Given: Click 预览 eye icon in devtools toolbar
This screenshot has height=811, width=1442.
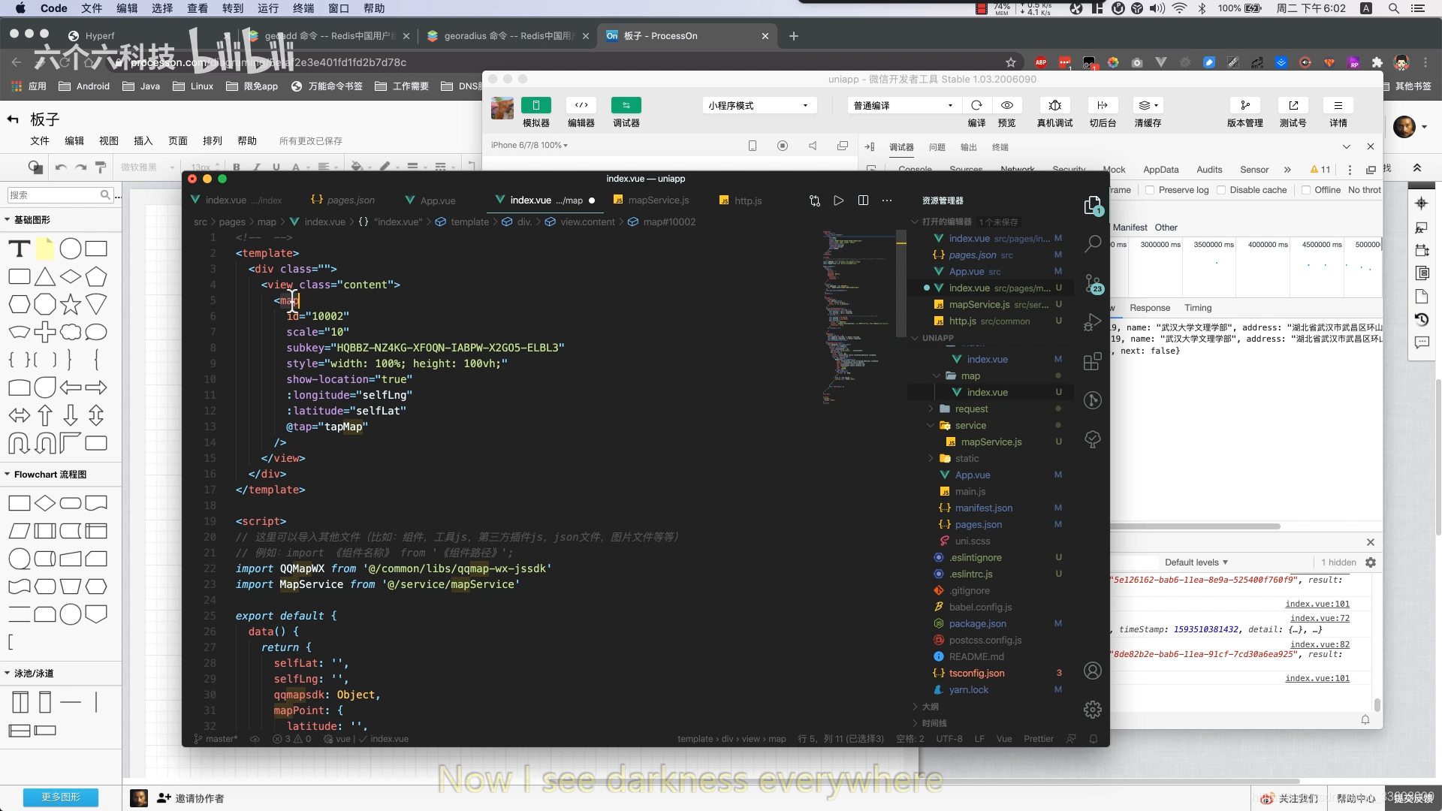Looking at the screenshot, I should click(x=1007, y=106).
